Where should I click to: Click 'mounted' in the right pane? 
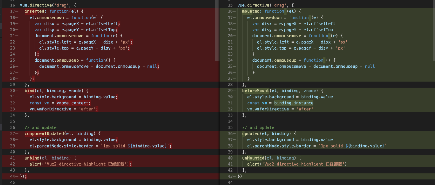pos(251,11)
